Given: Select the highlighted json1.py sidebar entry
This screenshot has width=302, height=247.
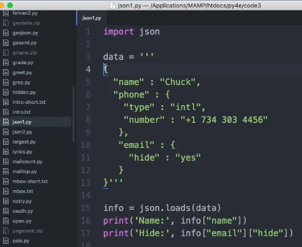Looking at the screenshot, I should click(36, 122).
